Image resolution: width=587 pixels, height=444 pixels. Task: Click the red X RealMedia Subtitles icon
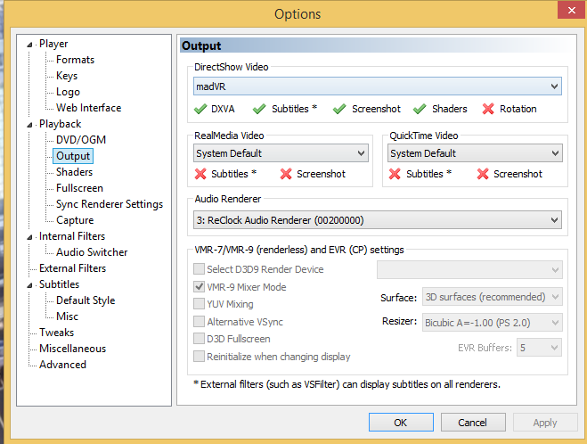[x=200, y=174]
